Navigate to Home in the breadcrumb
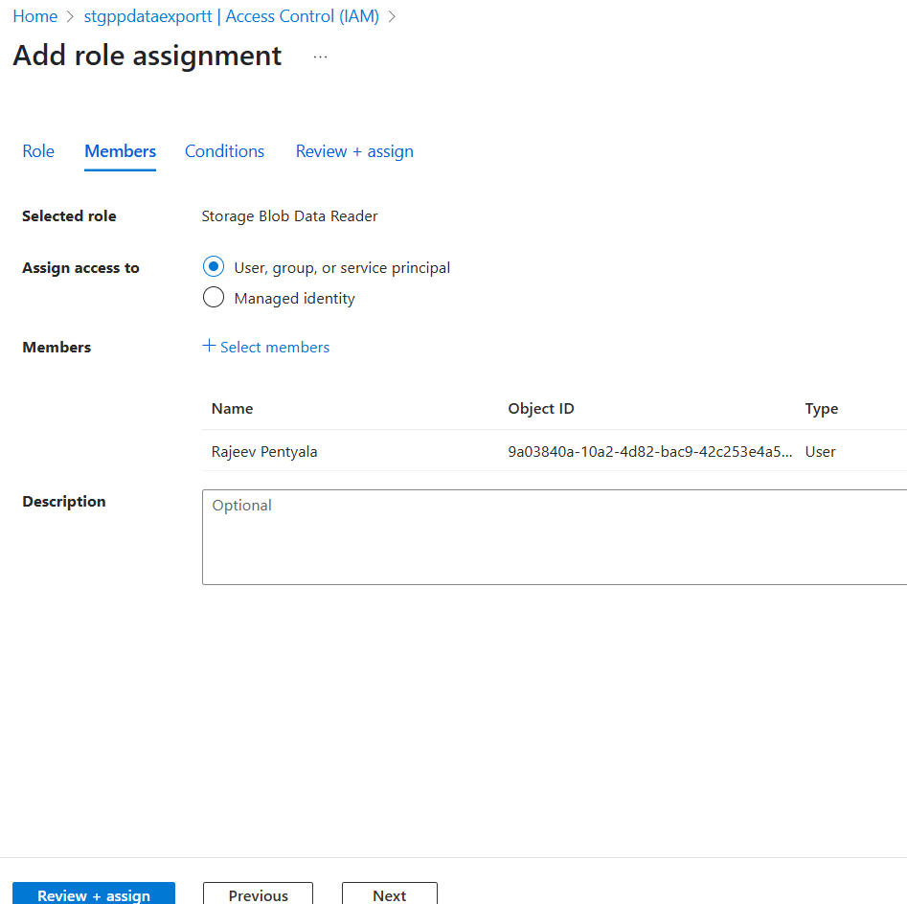This screenshot has height=904, width=907. point(35,16)
